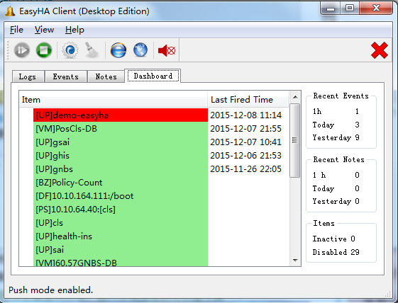Click the gray play/start toolbar icon
398x303 pixels.
click(x=22, y=50)
